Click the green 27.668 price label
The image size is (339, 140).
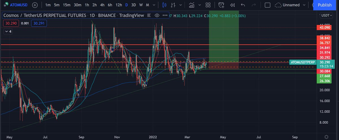(x=325, y=76)
